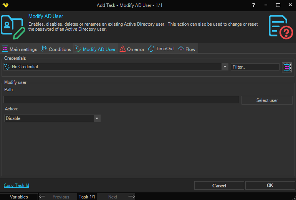The width and height of the screenshot is (296, 200).
Task: Click the question mark help button in title bar
Action: coord(253,5)
